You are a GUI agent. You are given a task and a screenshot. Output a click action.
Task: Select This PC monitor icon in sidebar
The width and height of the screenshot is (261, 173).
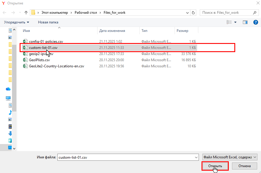(8, 98)
